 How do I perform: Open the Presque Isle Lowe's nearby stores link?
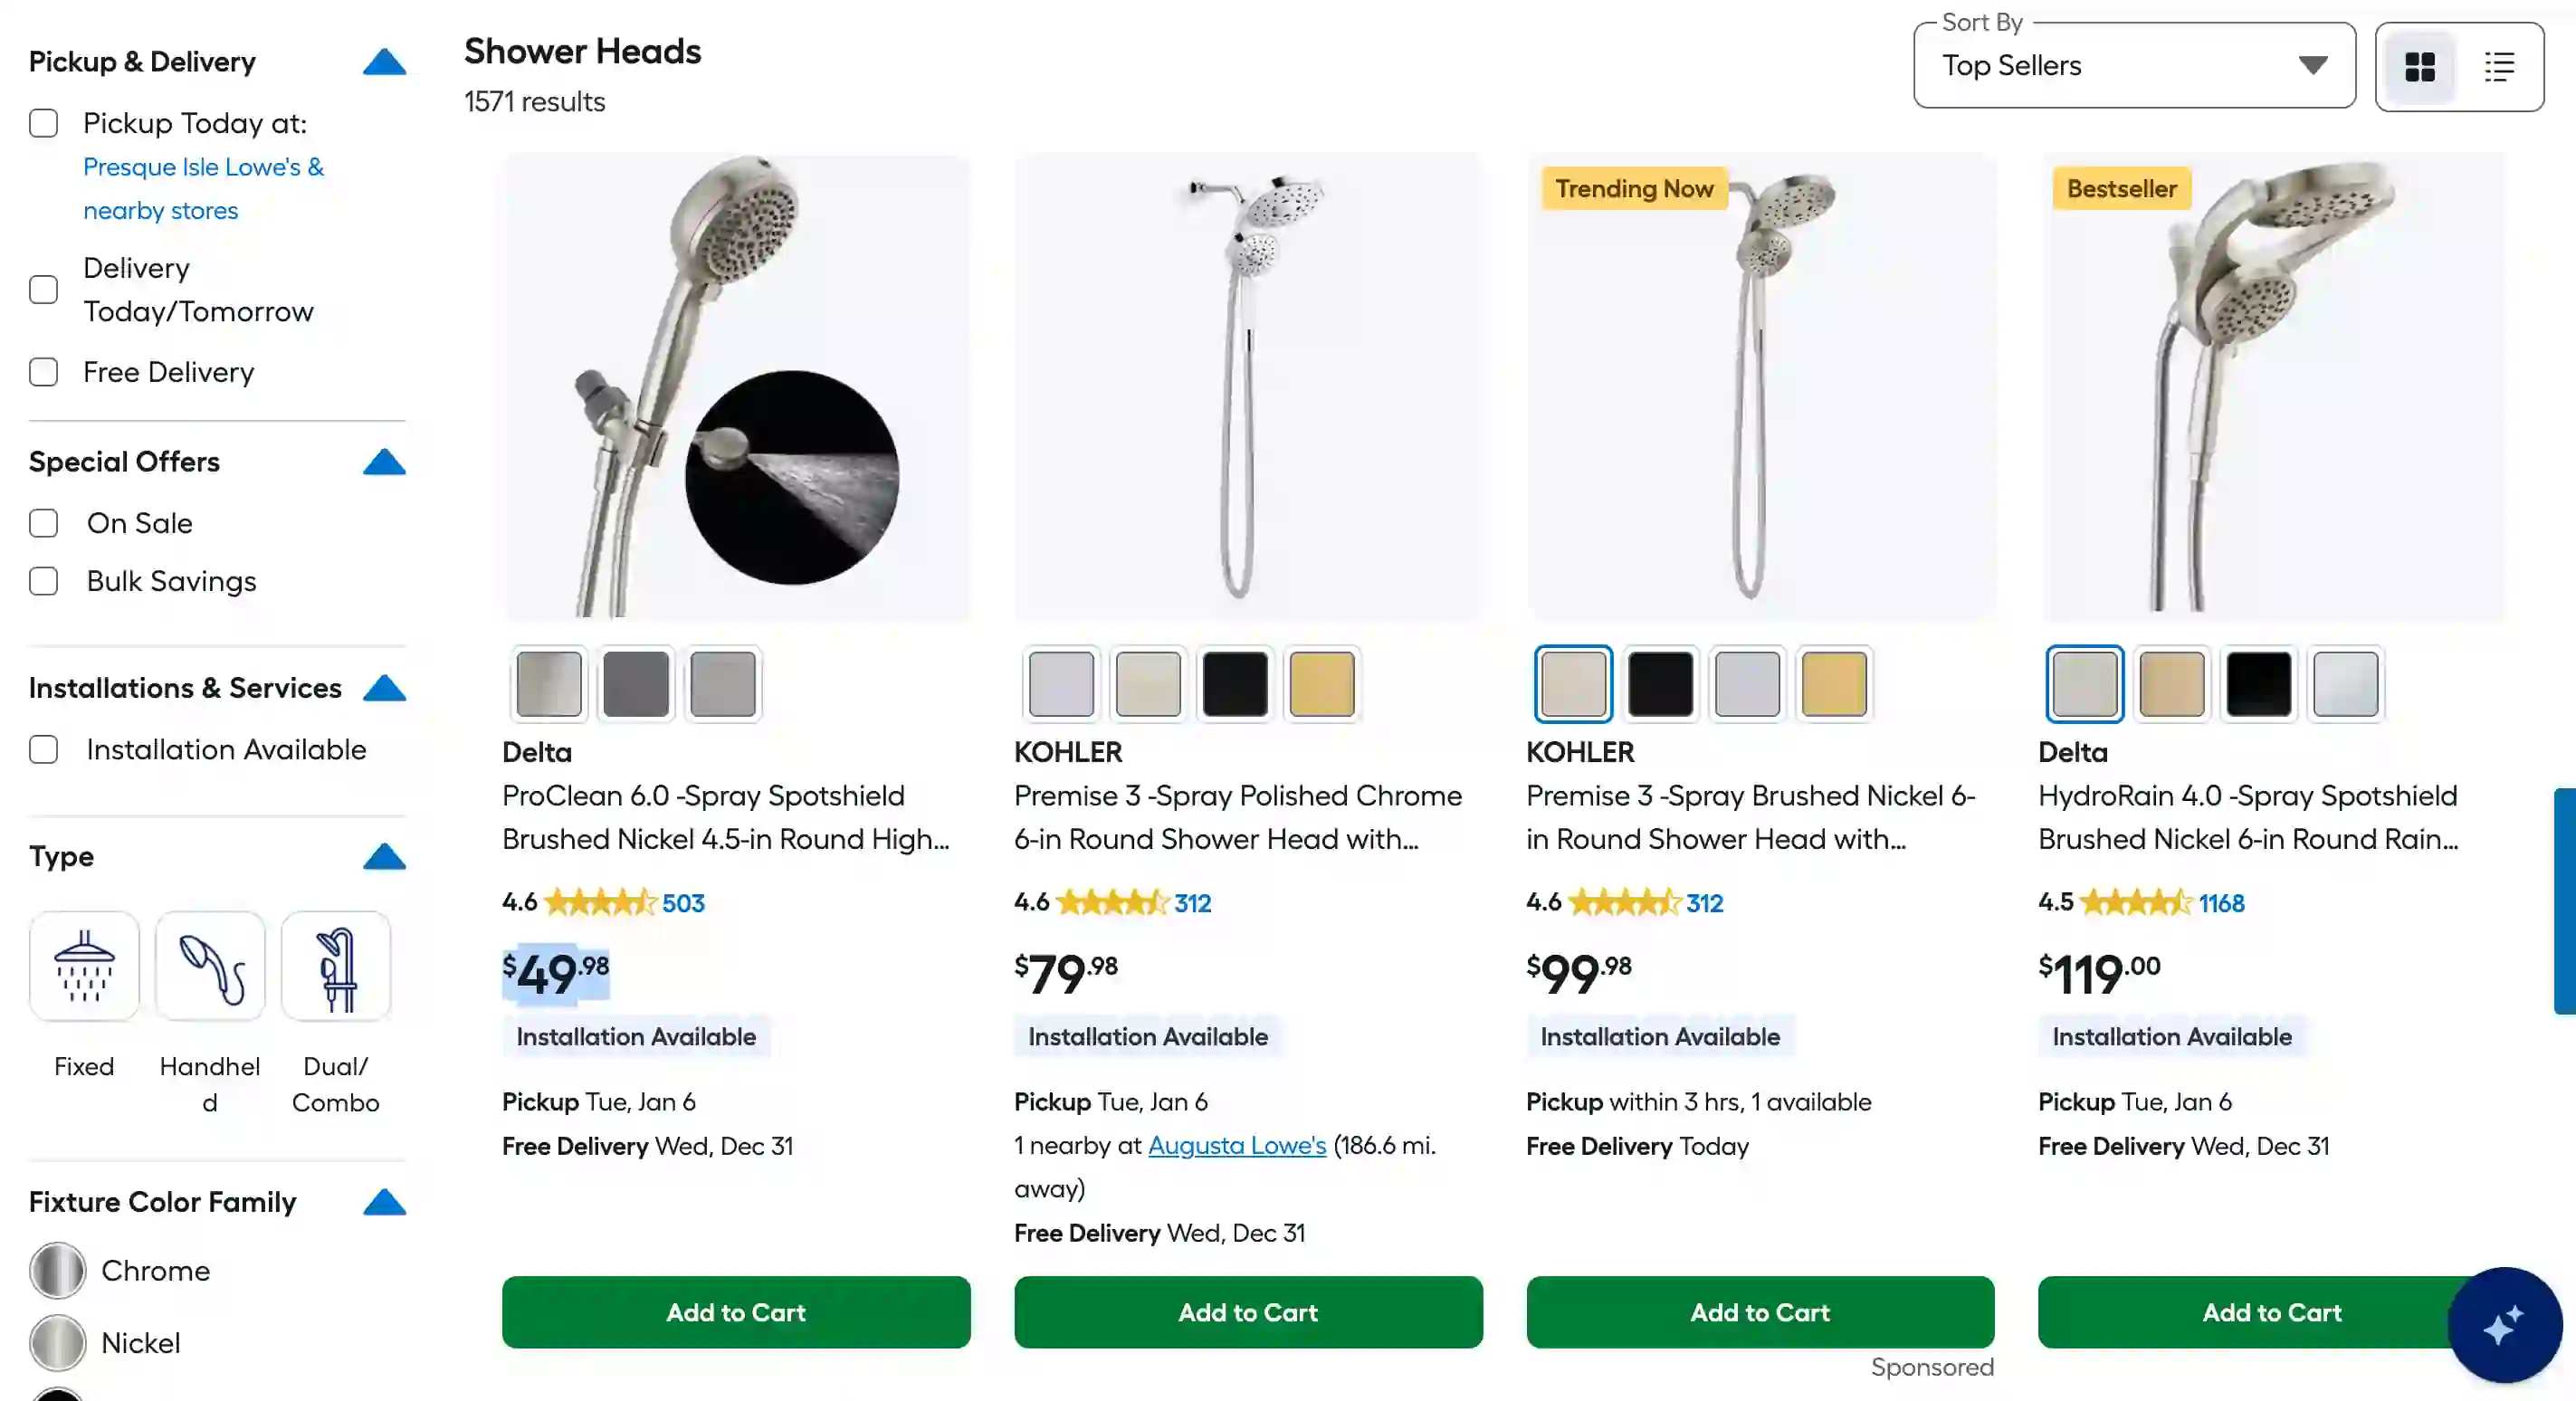coord(203,188)
